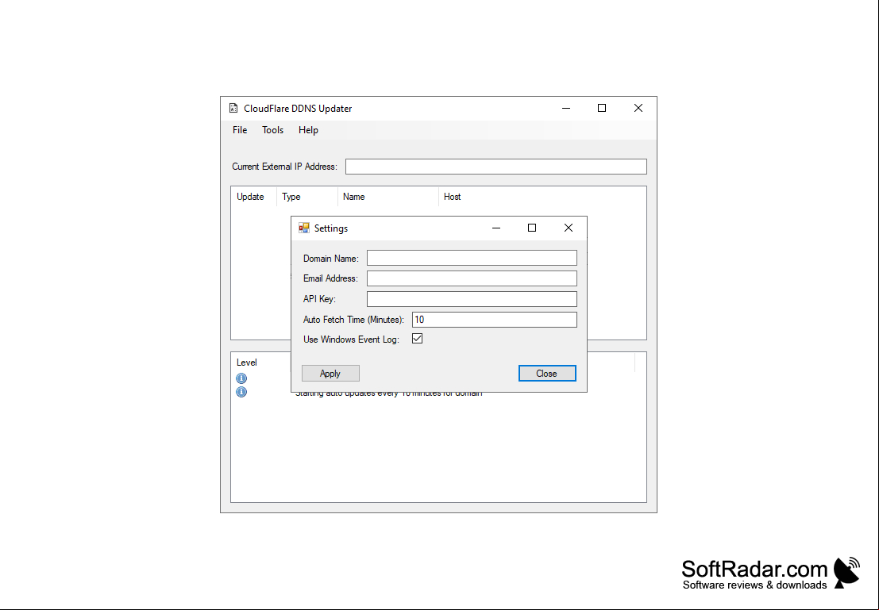
Task: Maximize the Settings dialog
Action: point(532,228)
